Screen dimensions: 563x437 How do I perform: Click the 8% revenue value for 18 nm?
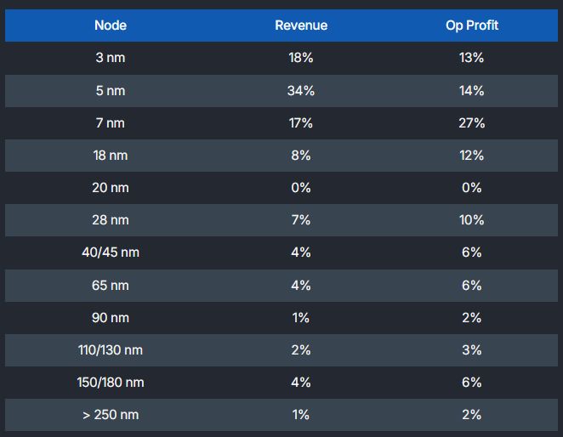[x=301, y=156]
